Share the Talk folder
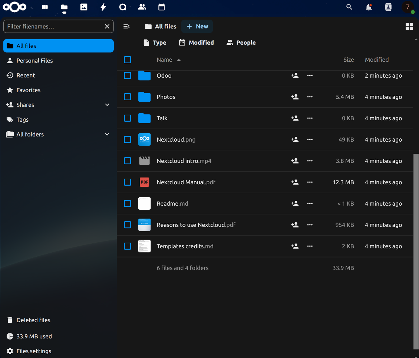This screenshot has height=358, width=419. 295,118
